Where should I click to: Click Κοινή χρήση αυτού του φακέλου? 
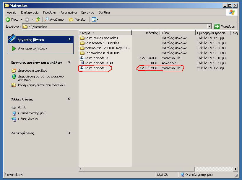(41, 85)
